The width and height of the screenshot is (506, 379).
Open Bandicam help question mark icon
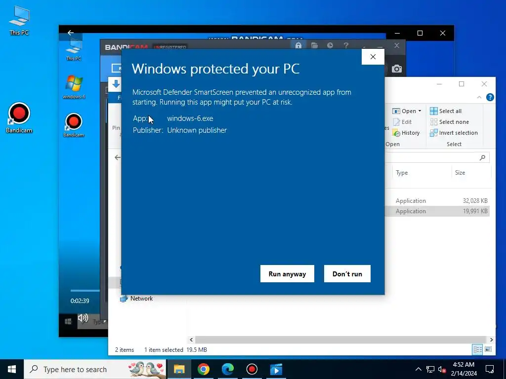tap(346, 45)
